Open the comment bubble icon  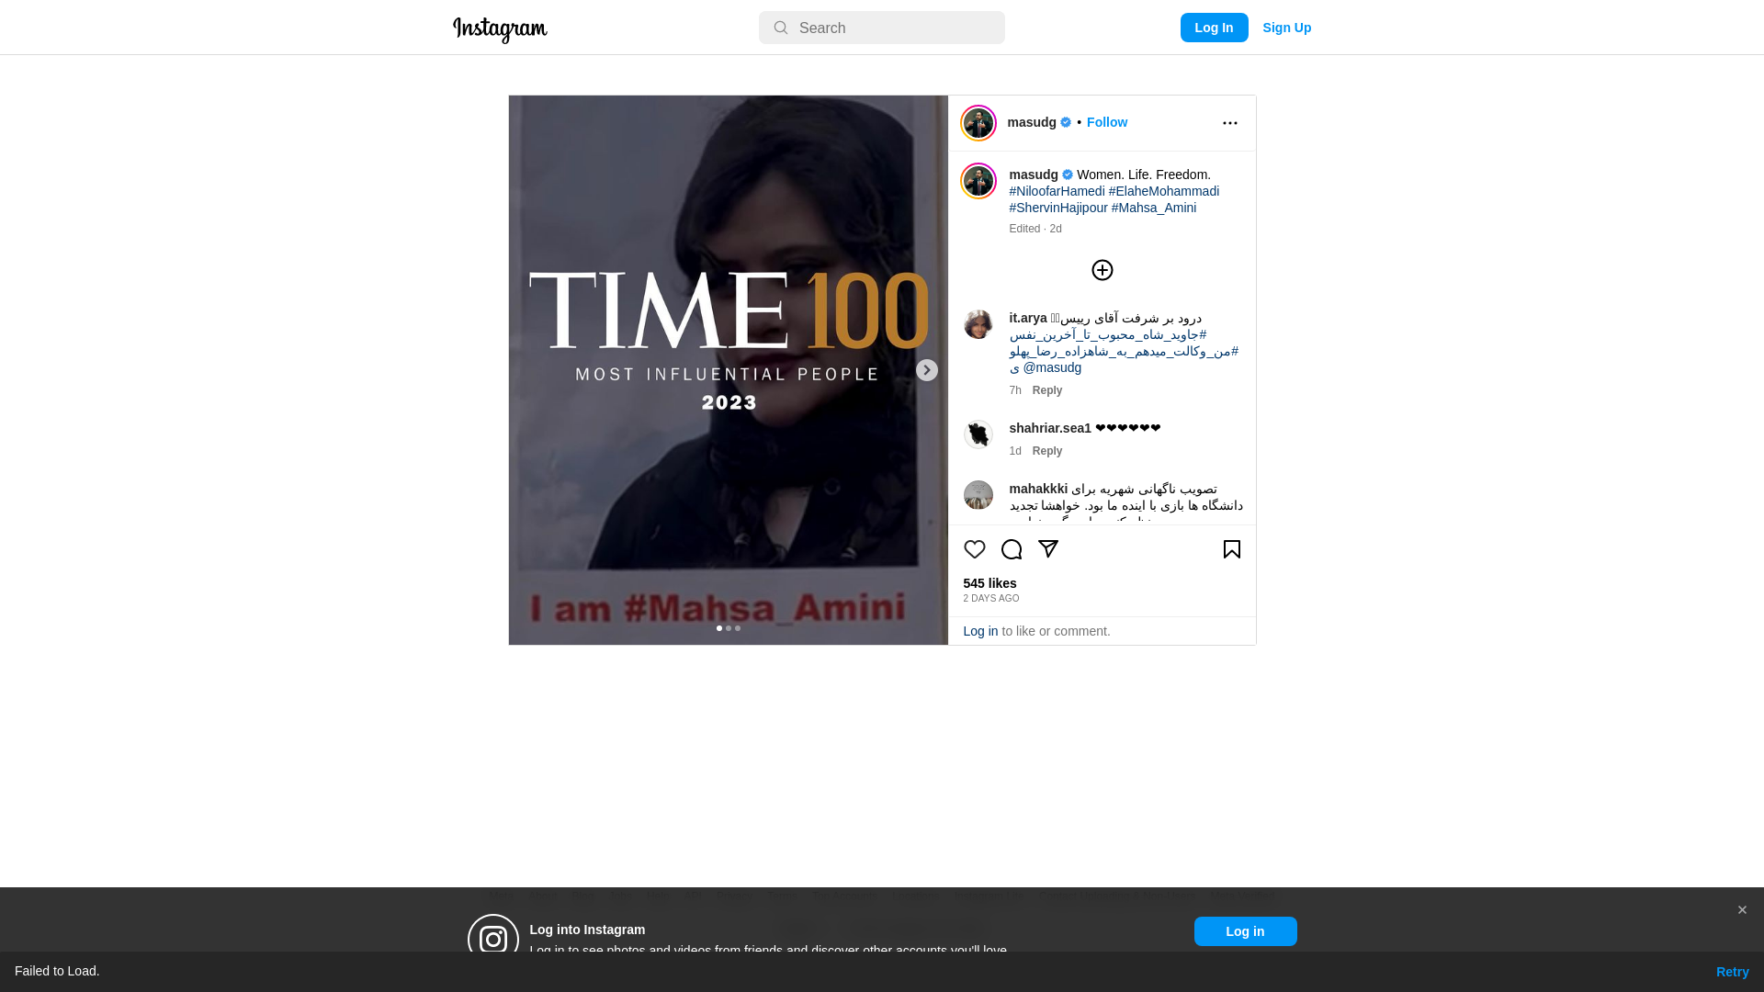click(1011, 549)
